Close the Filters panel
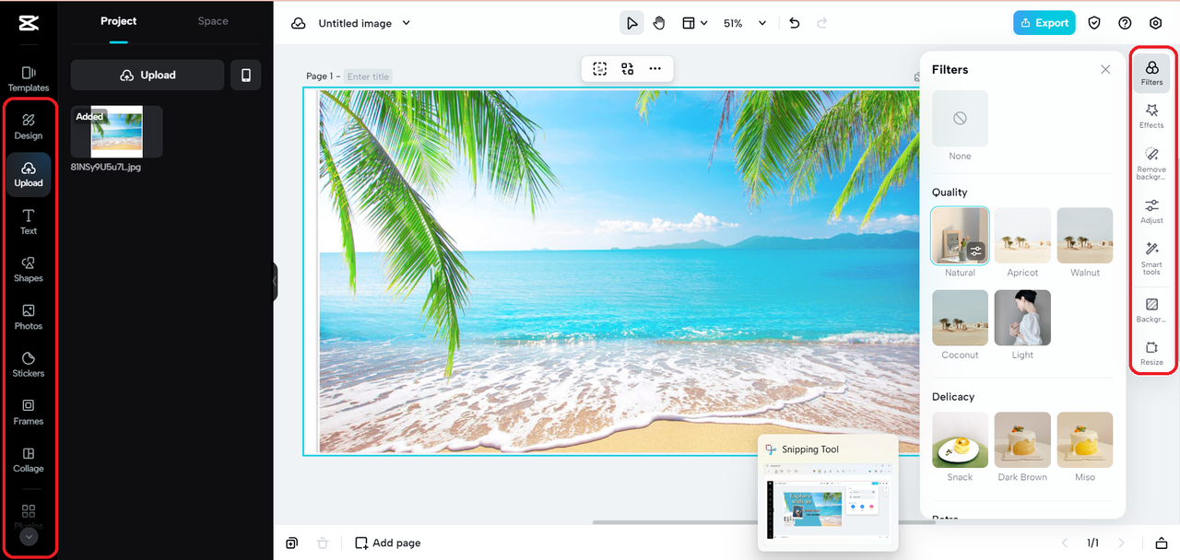The image size is (1180, 560). coord(1105,70)
